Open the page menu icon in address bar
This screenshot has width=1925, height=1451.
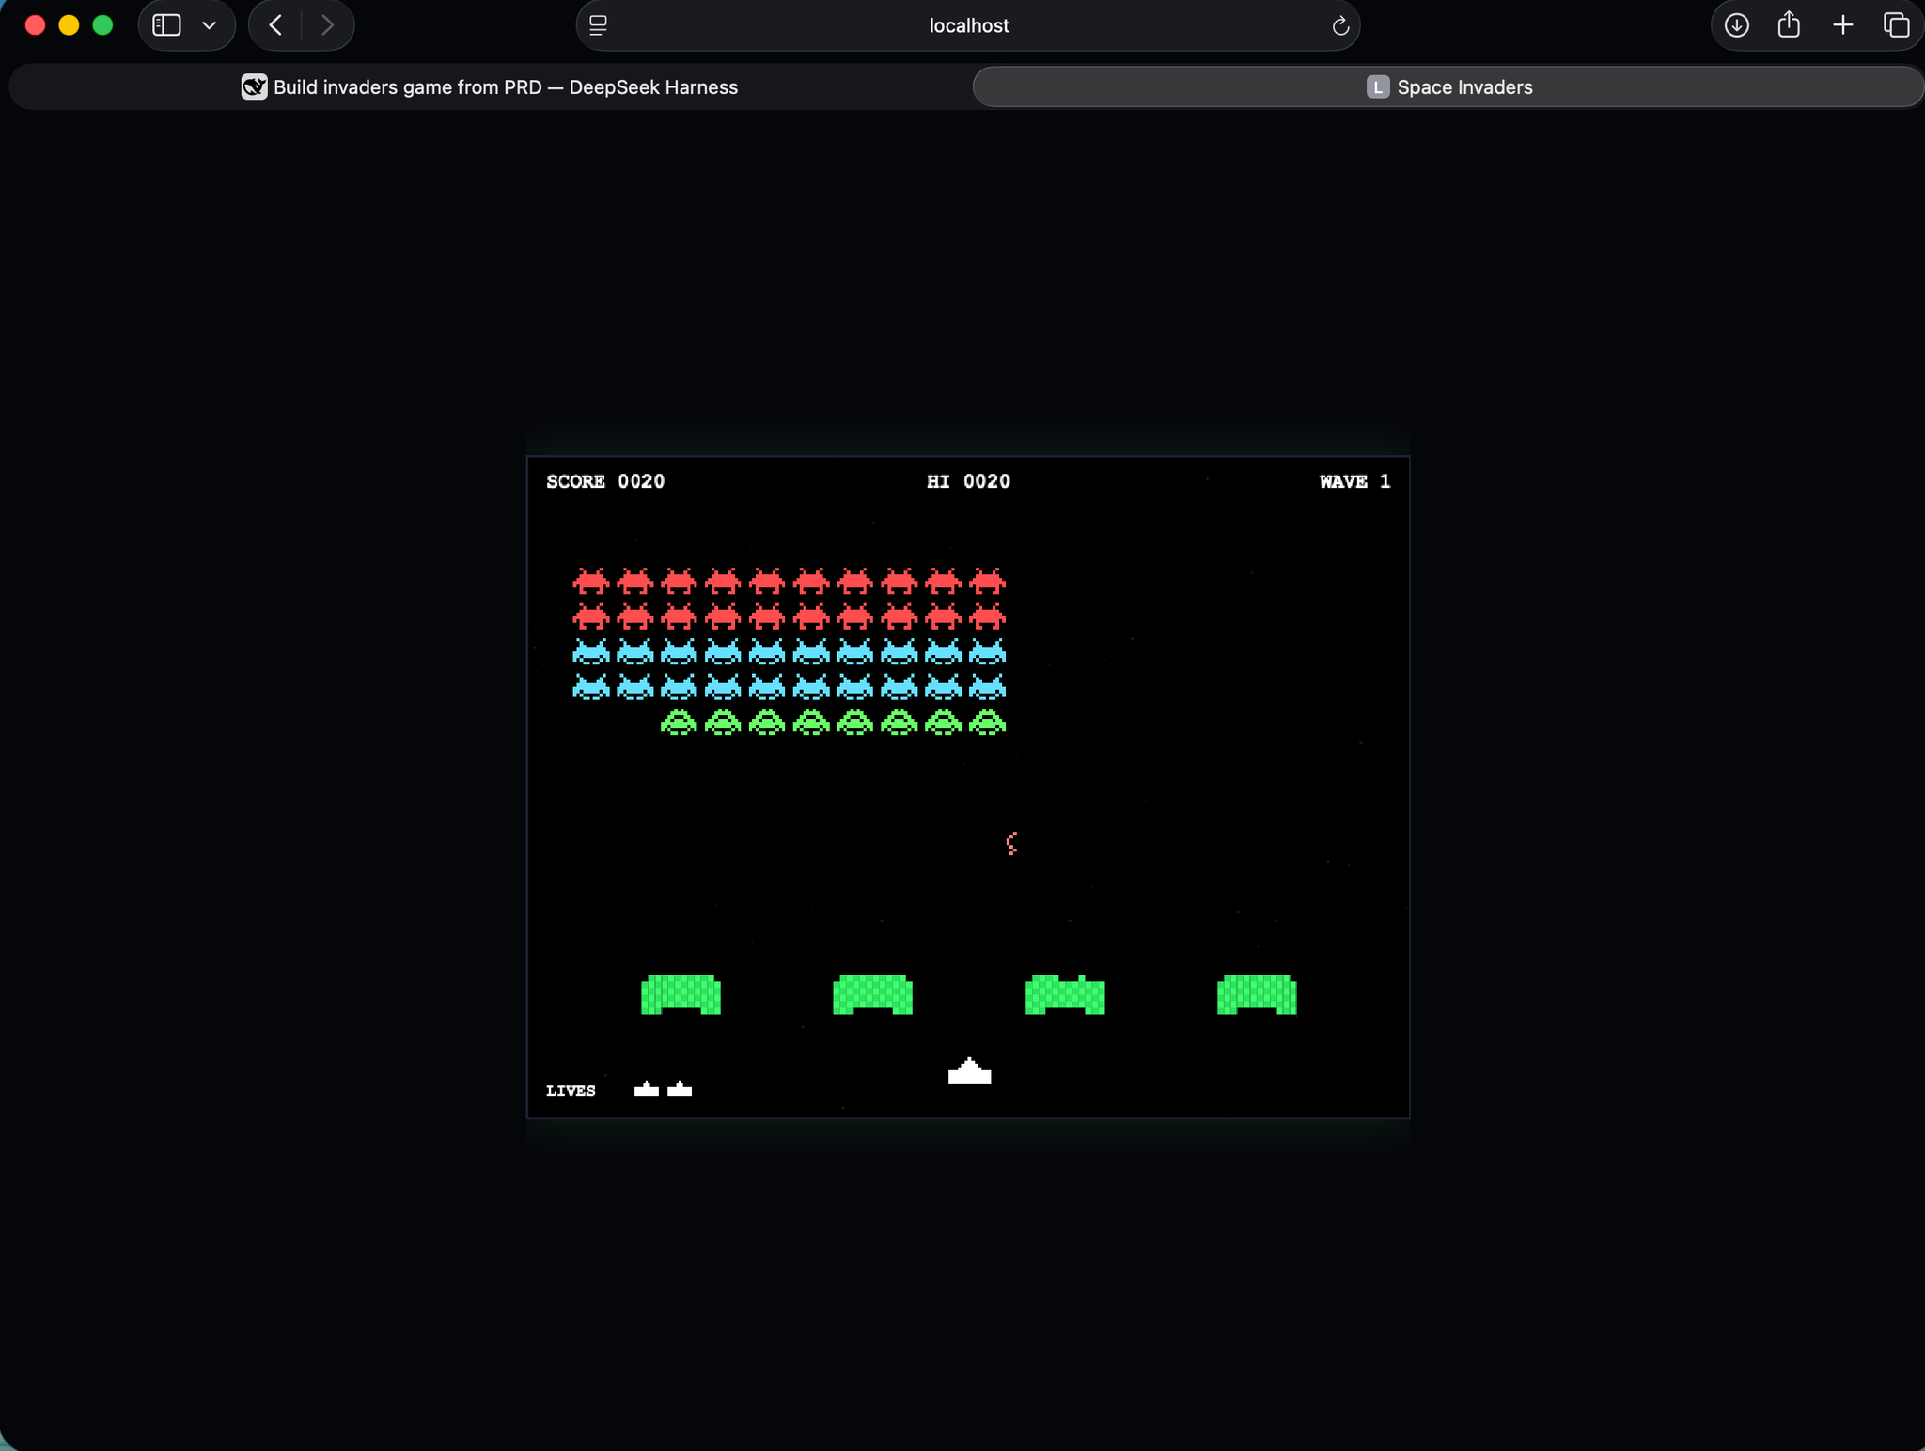point(598,25)
